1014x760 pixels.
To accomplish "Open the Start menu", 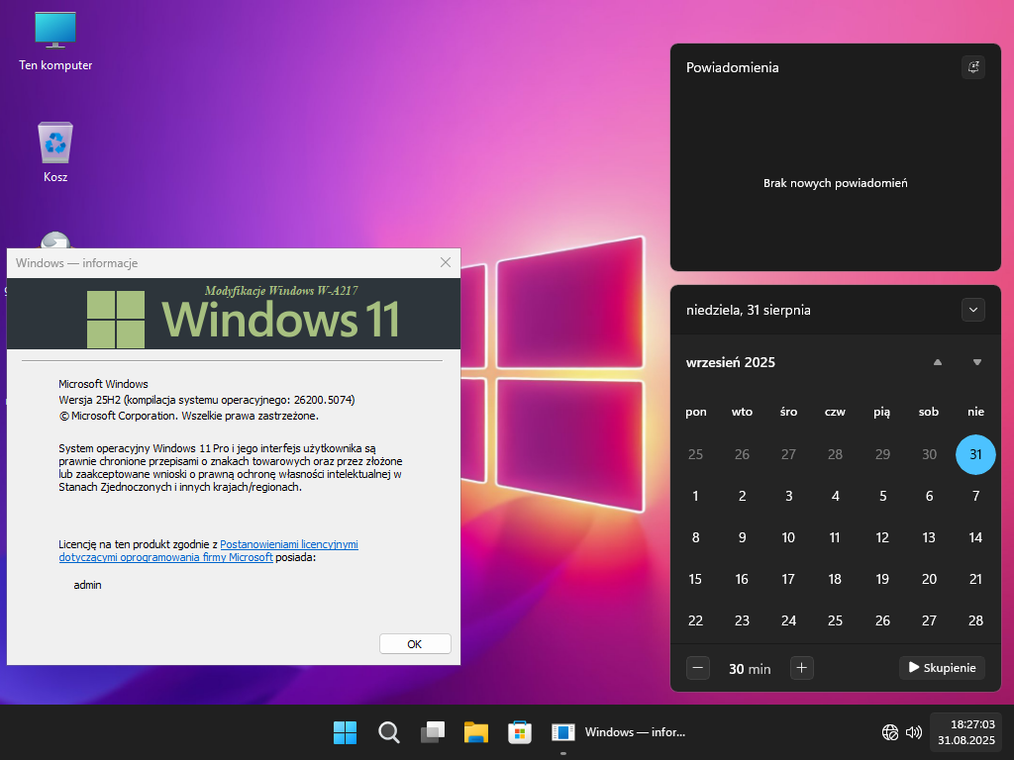I will point(345,732).
